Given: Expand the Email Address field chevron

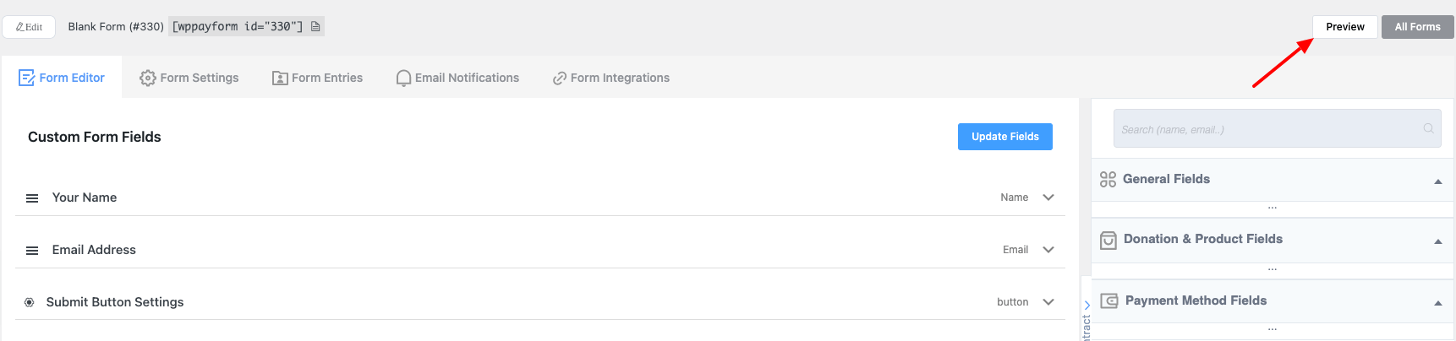Looking at the screenshot, I should [1048, 250].
